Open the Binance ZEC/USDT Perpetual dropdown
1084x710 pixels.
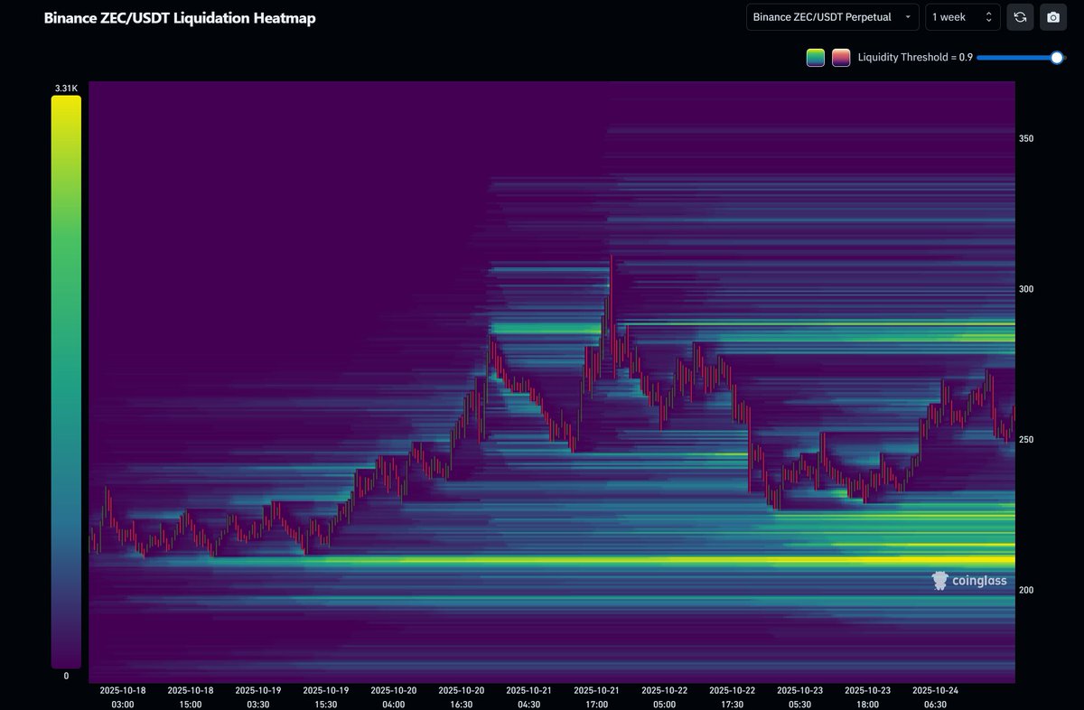tap(833, 17)
